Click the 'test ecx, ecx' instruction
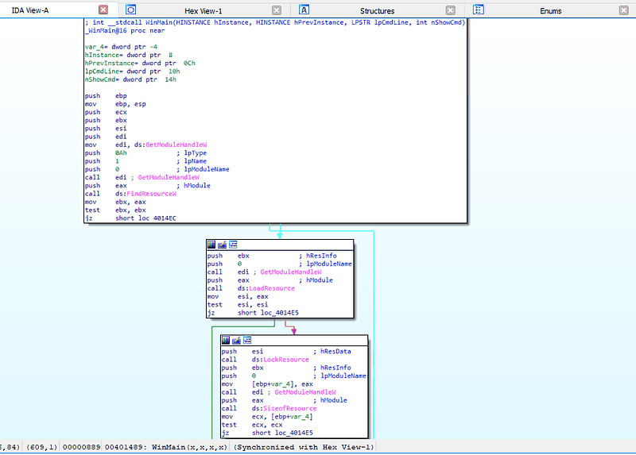636x455 pixels. (x=252, y=425)
